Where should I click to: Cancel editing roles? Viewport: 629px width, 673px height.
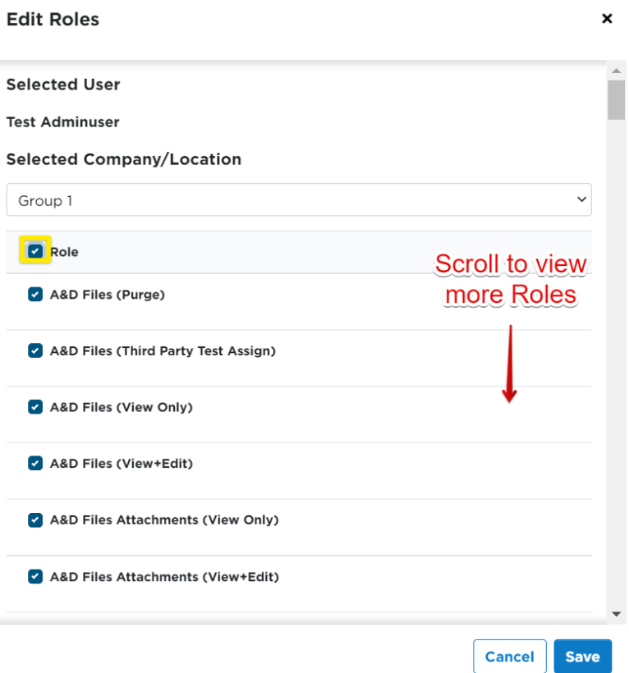[x=510, y=657]
